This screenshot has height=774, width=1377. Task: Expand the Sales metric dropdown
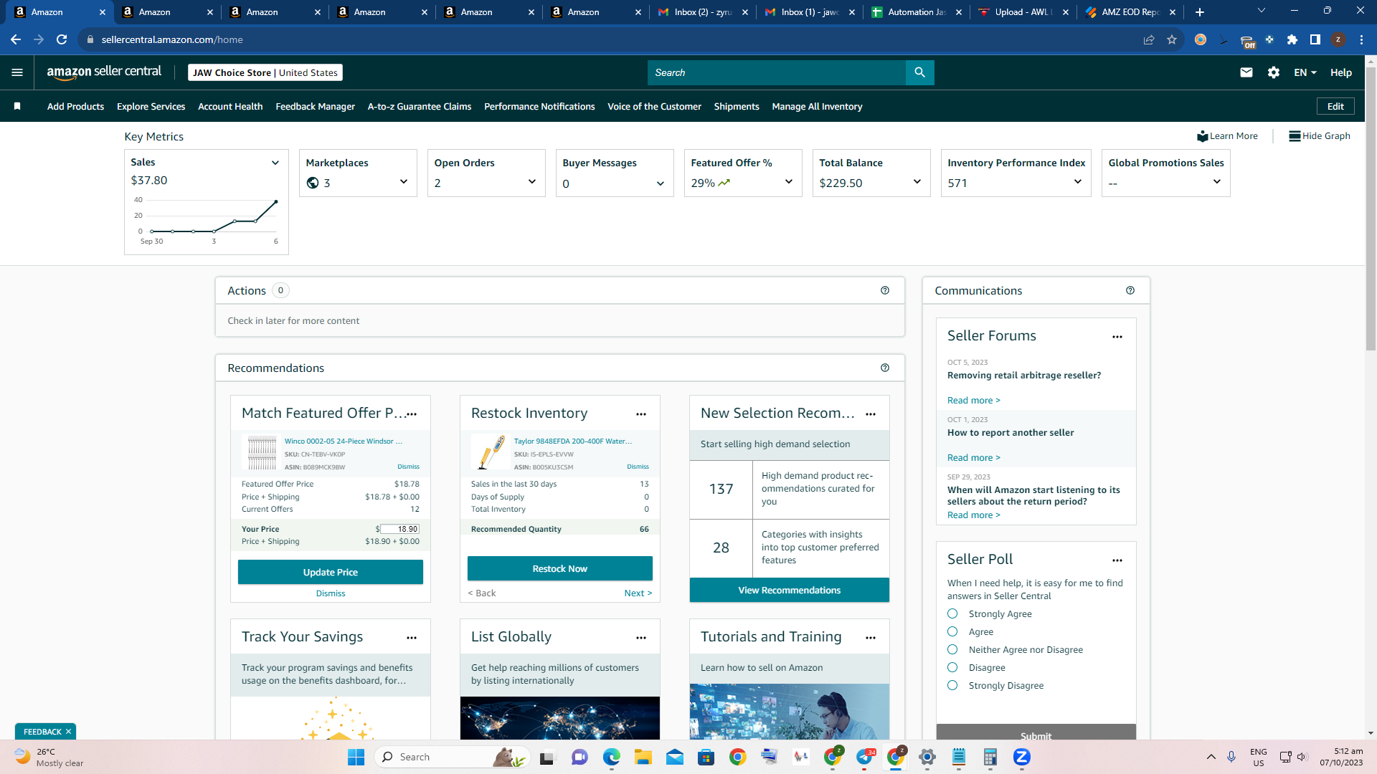click(x=275, y=163)
